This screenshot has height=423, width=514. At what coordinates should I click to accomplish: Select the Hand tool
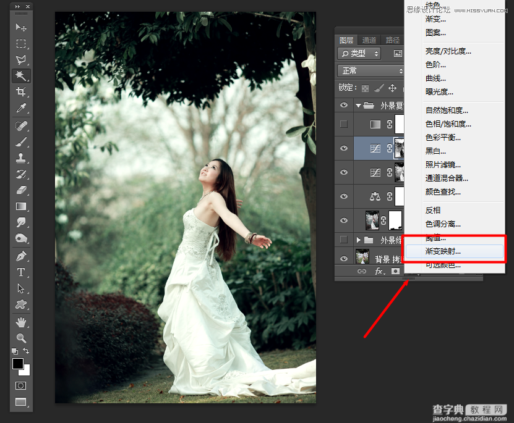pyautogui.click(x=21, y=322)
